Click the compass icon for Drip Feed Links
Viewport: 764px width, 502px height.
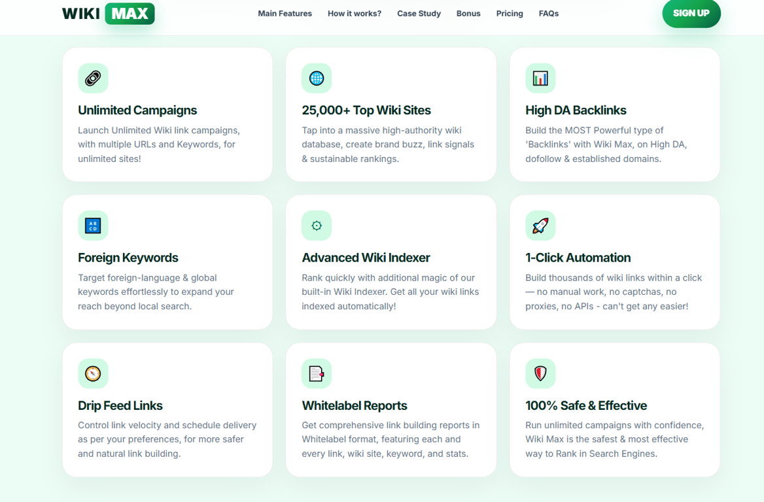click(x=93, y=373)
